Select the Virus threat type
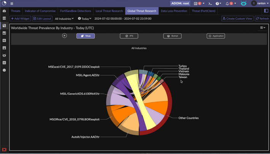Image resolution: width=270 pixels, height=154 pixels. 86,36
